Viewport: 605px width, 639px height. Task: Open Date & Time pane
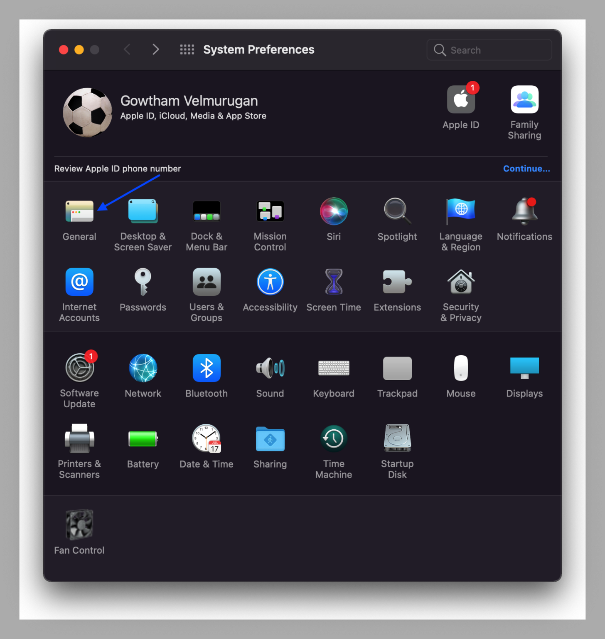pyautogui.click(x=207, y=438)
